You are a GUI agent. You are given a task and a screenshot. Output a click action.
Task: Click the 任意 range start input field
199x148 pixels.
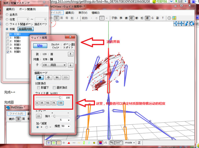click(x=23, y=19)
